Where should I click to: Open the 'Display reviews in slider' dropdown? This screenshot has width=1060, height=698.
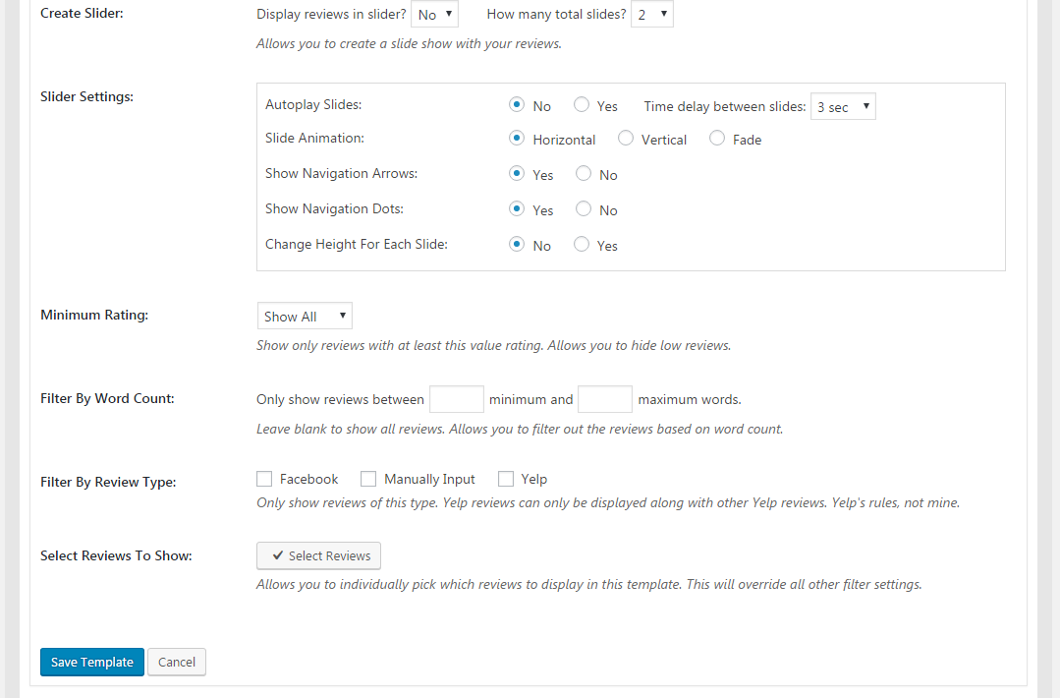(x=434, y=15)
